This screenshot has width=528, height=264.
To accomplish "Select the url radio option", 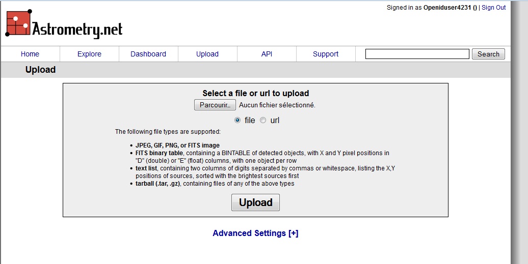I will [x=263, y=120].
